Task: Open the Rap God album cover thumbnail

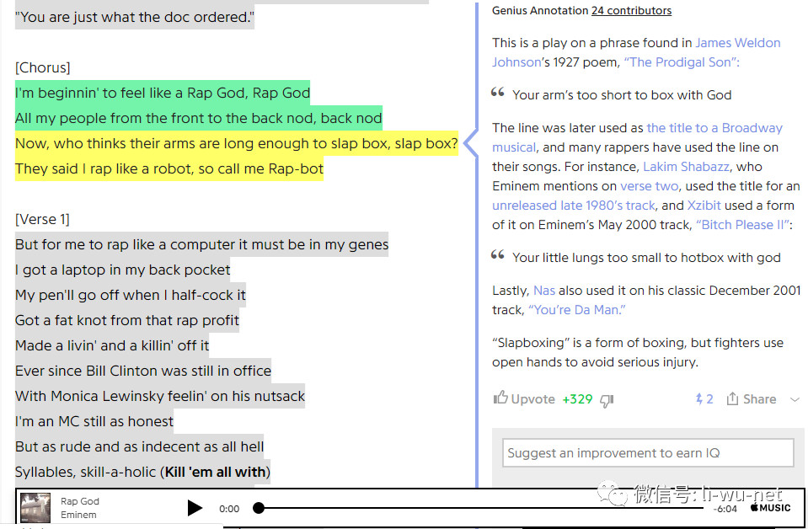Action: [35, 507]
